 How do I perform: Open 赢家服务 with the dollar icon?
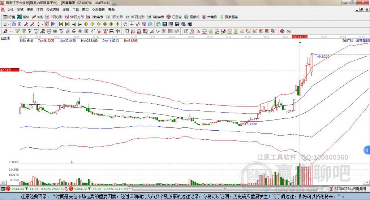coord(229,17)
